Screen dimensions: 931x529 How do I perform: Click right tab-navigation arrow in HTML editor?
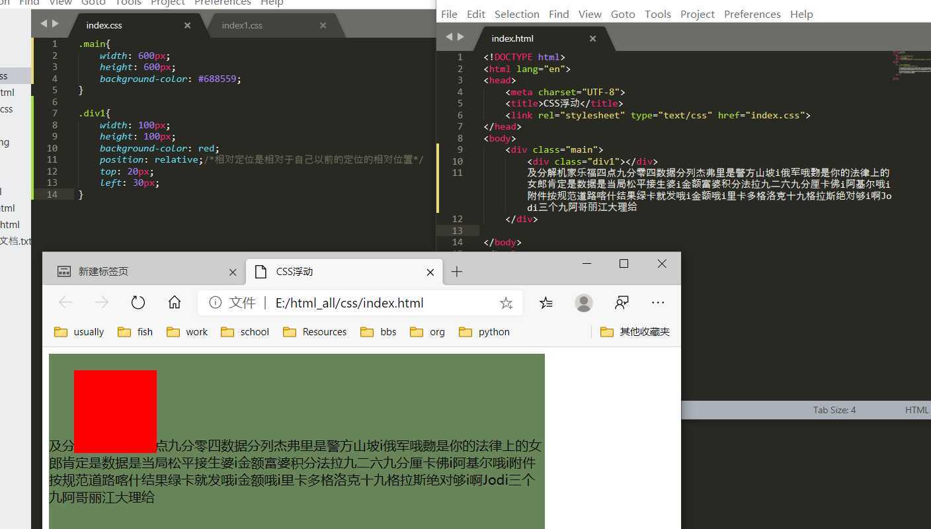coord(461,36)
